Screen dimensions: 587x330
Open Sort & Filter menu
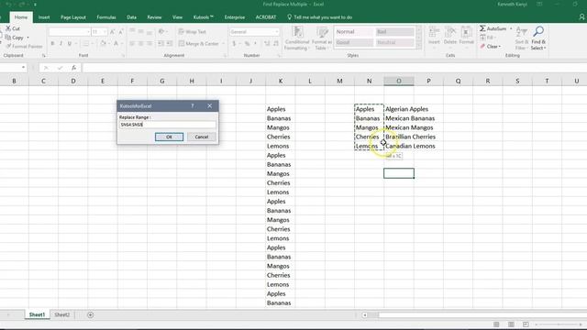(521, 38)
